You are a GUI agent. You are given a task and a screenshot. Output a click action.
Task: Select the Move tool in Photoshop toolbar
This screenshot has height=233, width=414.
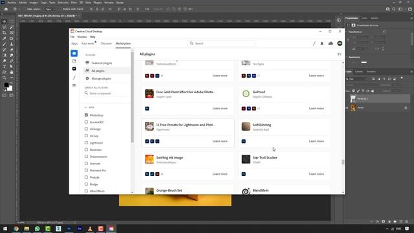(x=5, y=21)
